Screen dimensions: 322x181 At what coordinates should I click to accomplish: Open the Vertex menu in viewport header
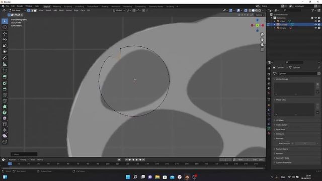point(68,10)
